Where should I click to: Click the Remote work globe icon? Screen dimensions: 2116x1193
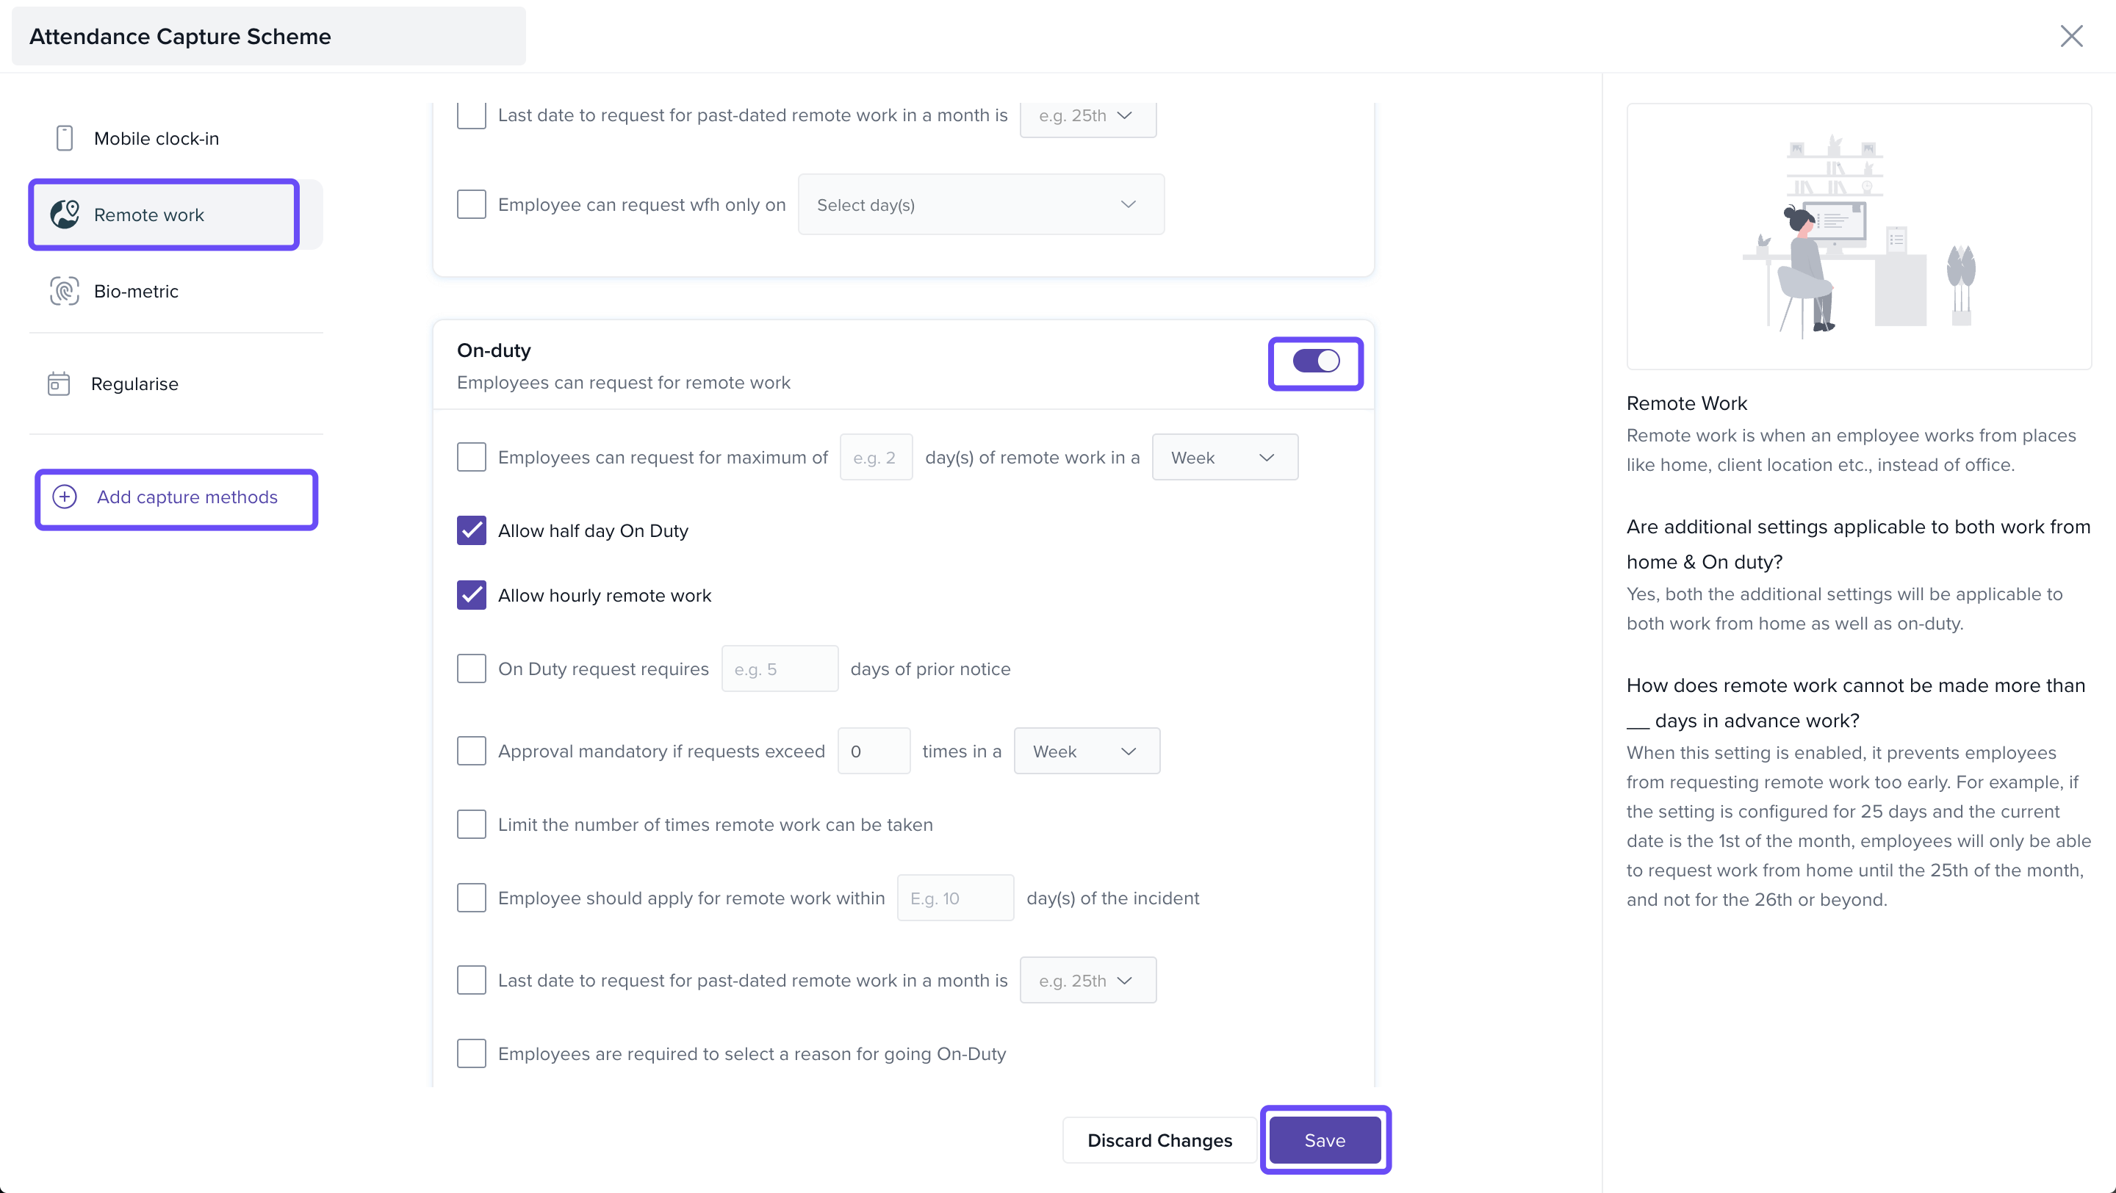point(65,215)
